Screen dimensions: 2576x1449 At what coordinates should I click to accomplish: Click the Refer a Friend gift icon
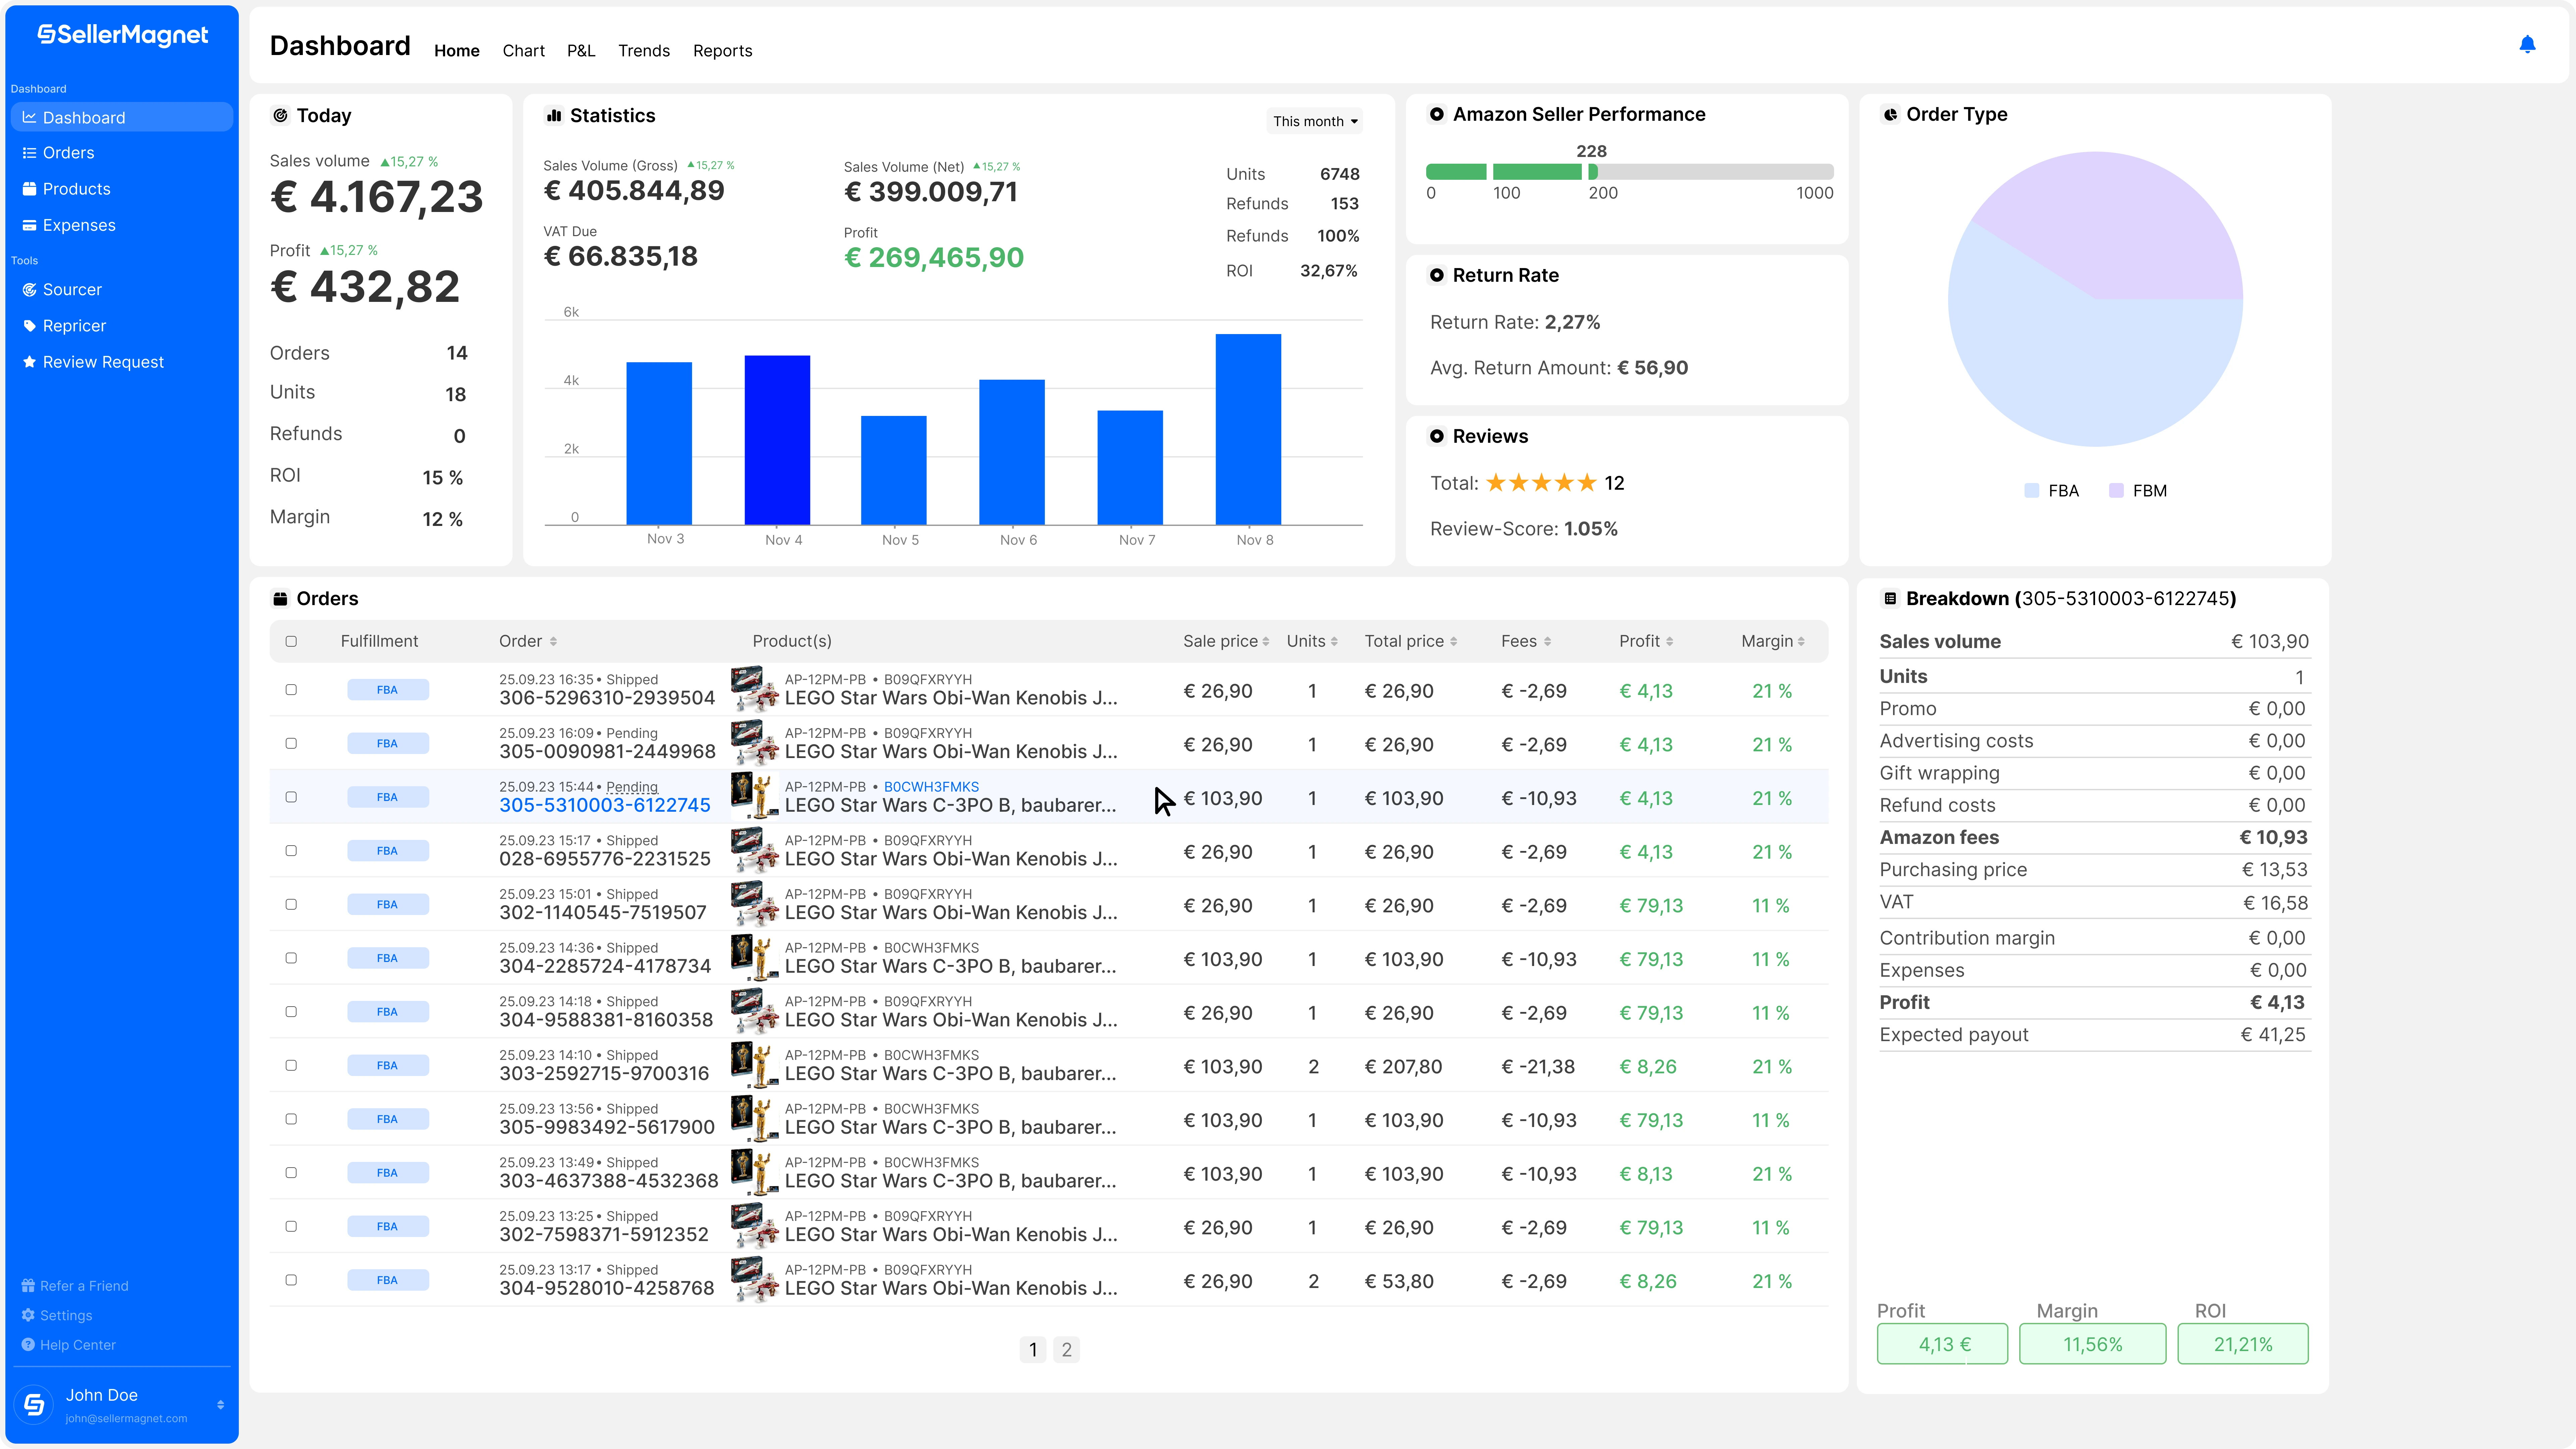28,1286
